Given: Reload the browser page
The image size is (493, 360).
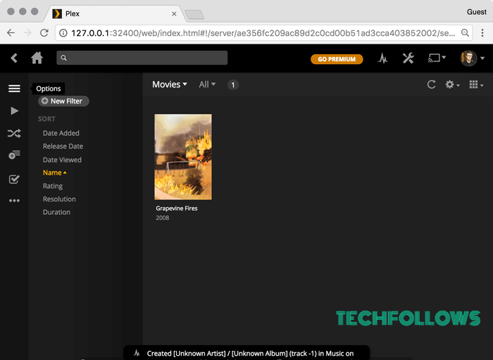Looking at the screenshot, I should (44, 33).
